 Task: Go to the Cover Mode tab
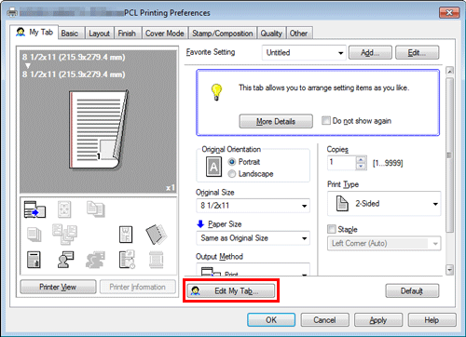[165, 34]
